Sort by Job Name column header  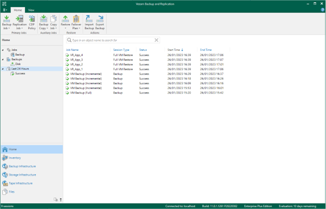tap(72, 50)
